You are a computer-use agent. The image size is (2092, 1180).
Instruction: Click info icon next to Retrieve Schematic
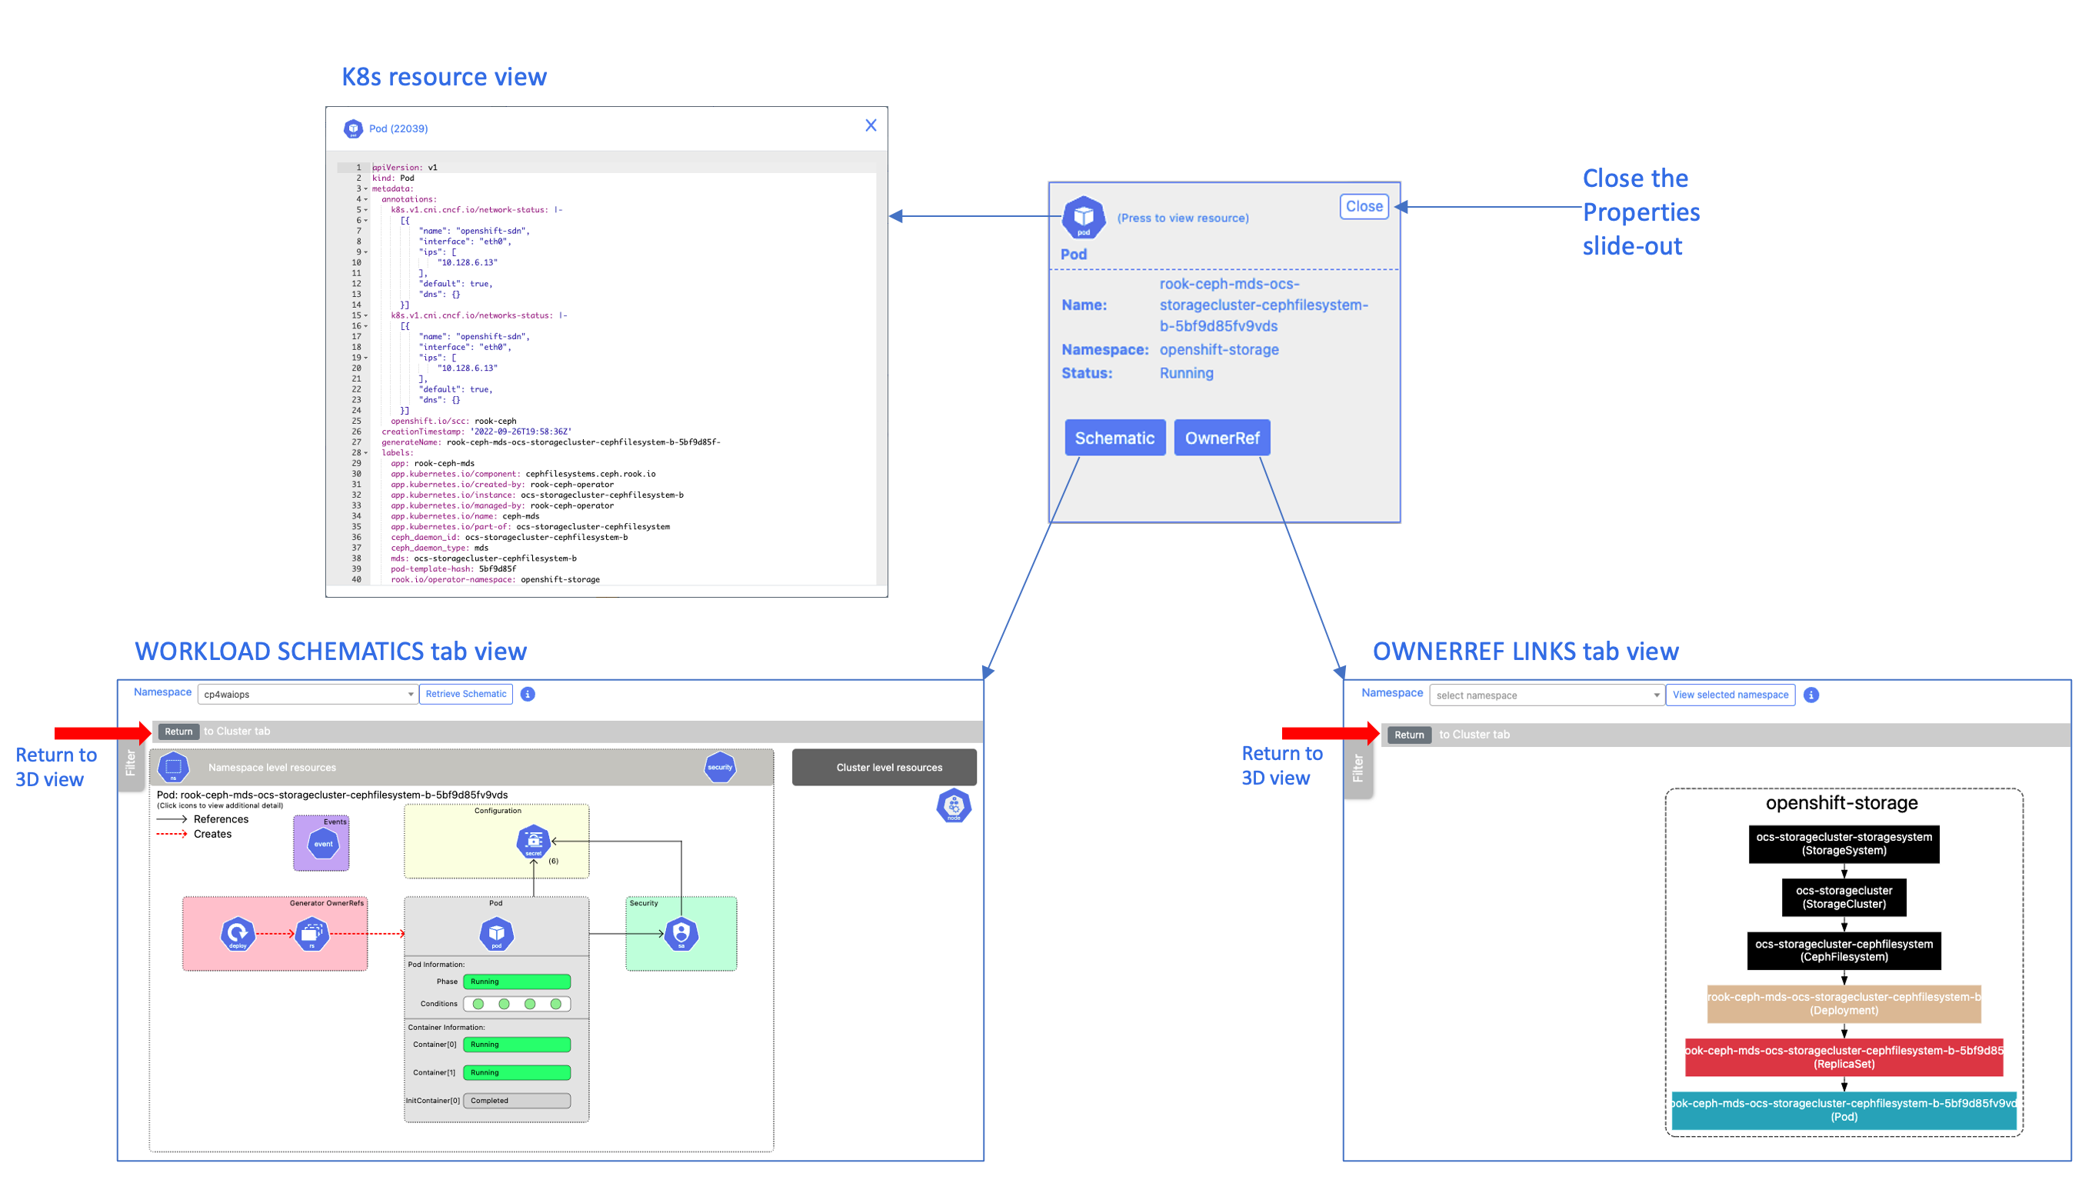pyautogui.click(x=528, y=695)
